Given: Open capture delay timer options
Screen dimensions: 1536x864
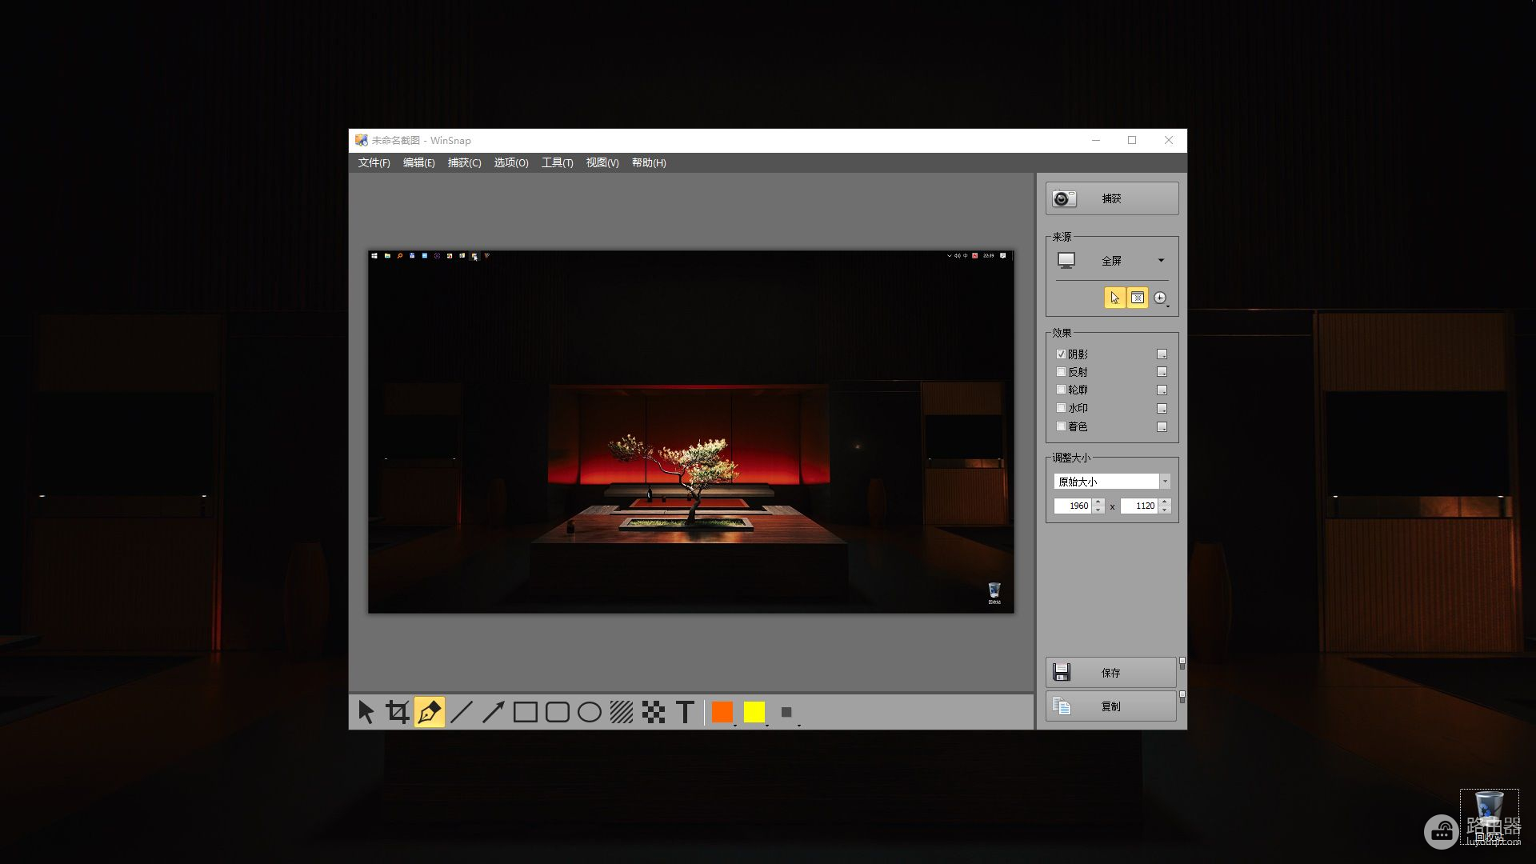Looking at the screenshot, I should tap(1161, 298).
